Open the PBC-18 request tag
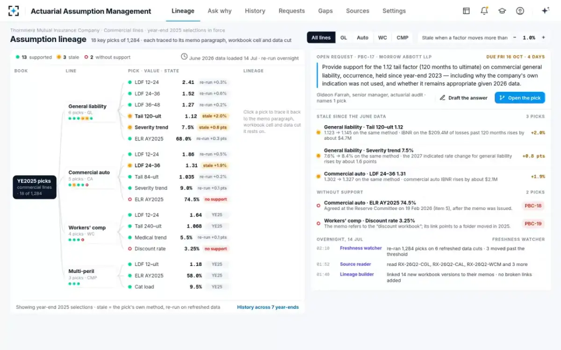 click(533, 206)
